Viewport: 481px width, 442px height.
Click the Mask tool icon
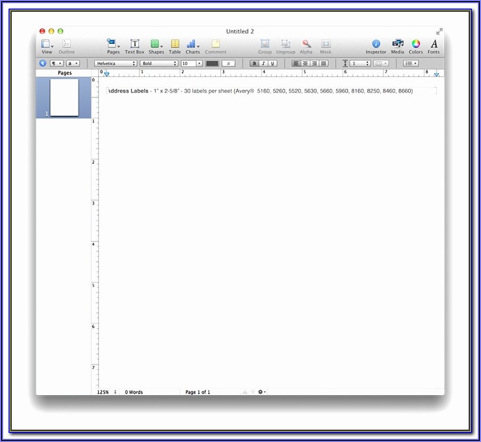click(326, 47)
